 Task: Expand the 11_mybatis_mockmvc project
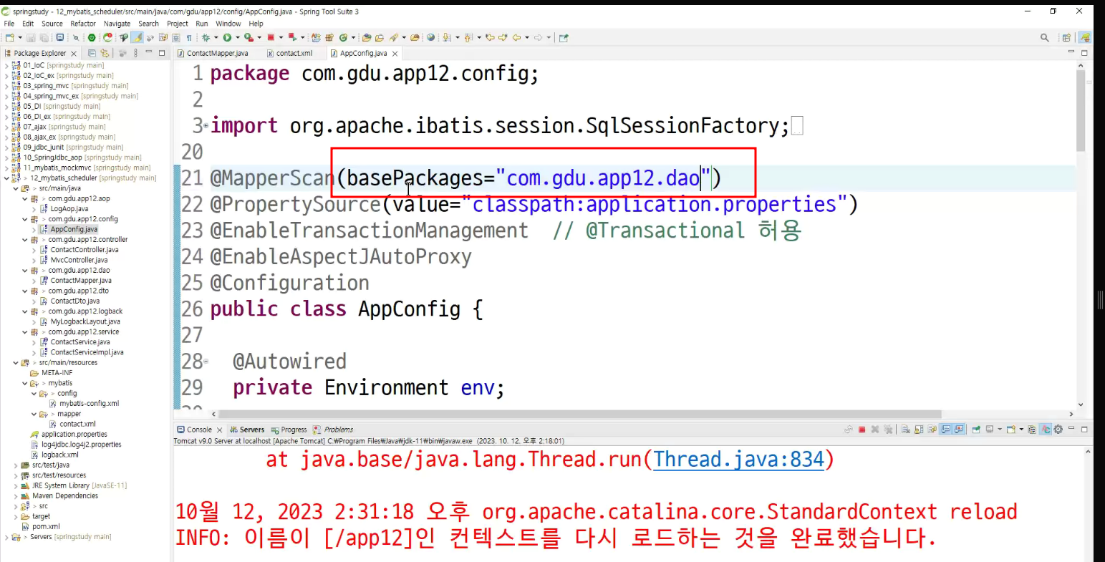pos(6,168)
